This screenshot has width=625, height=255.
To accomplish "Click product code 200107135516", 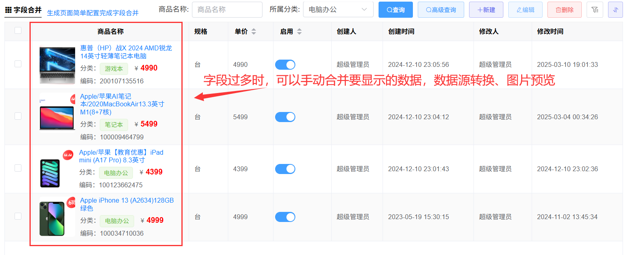I will (122, 81).
